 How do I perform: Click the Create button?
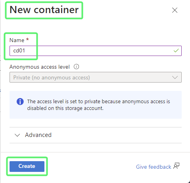(27, 166)
